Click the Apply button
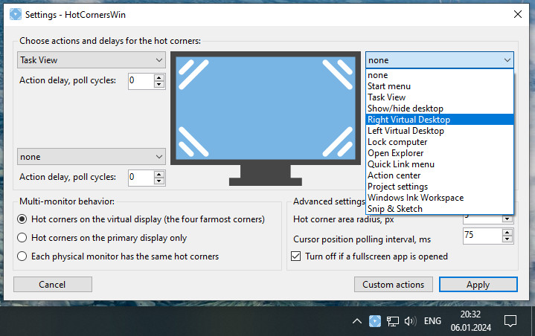This screenshot has width=535, height=336. click(478, 284)
